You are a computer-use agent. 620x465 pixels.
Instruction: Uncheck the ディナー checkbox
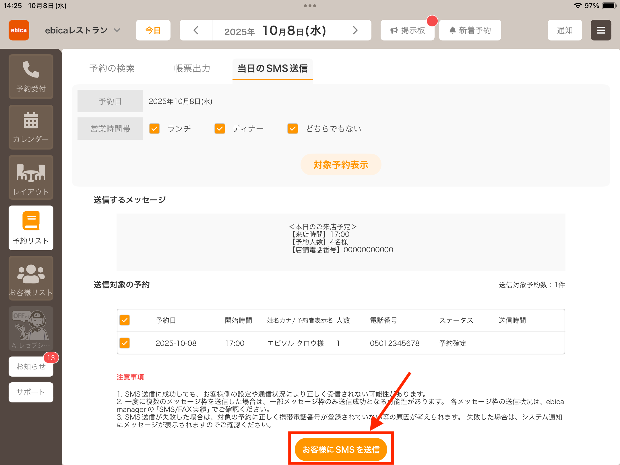click(220, 129)
